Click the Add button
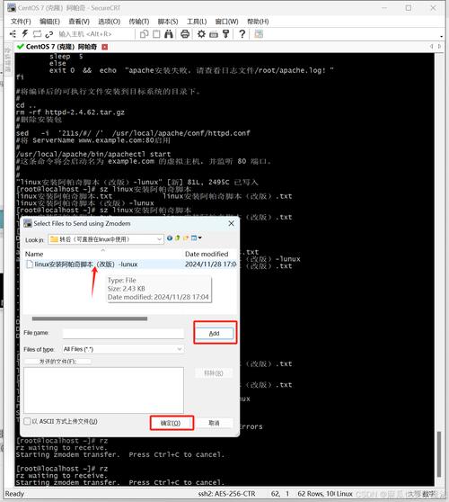This screenshot has height=502, width=449. tap(215, 333)
